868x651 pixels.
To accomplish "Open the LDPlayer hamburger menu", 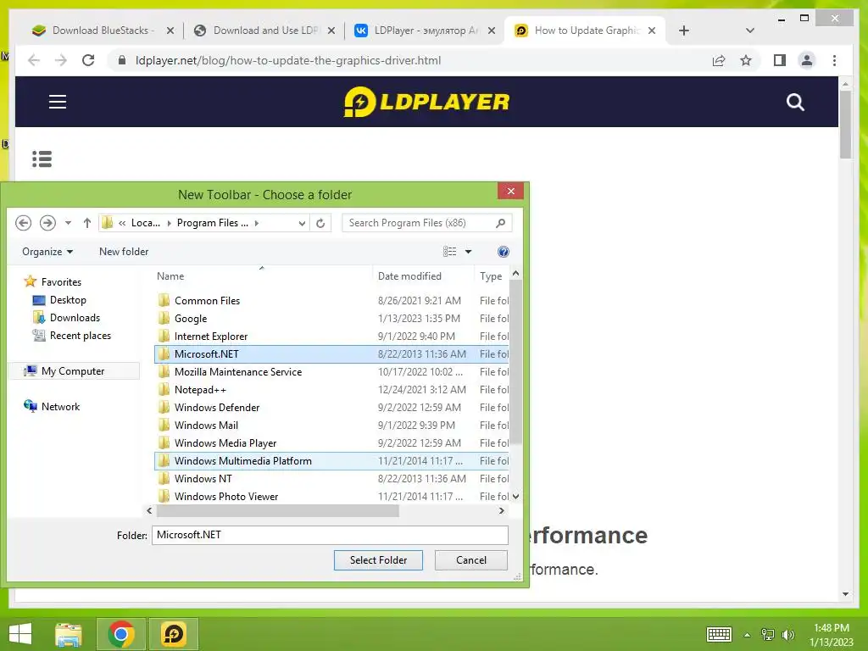I will [58, 102].
